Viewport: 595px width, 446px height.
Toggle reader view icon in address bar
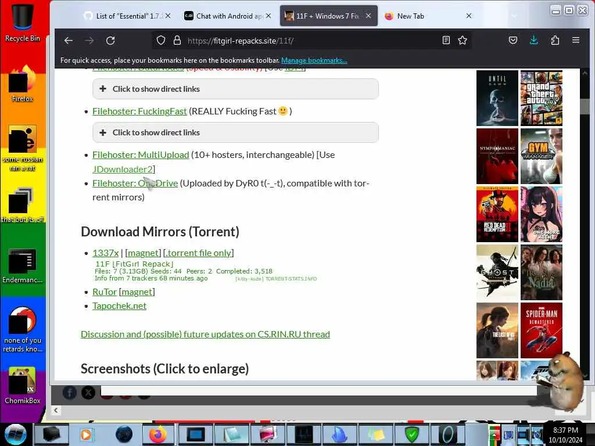pos(446,40)
